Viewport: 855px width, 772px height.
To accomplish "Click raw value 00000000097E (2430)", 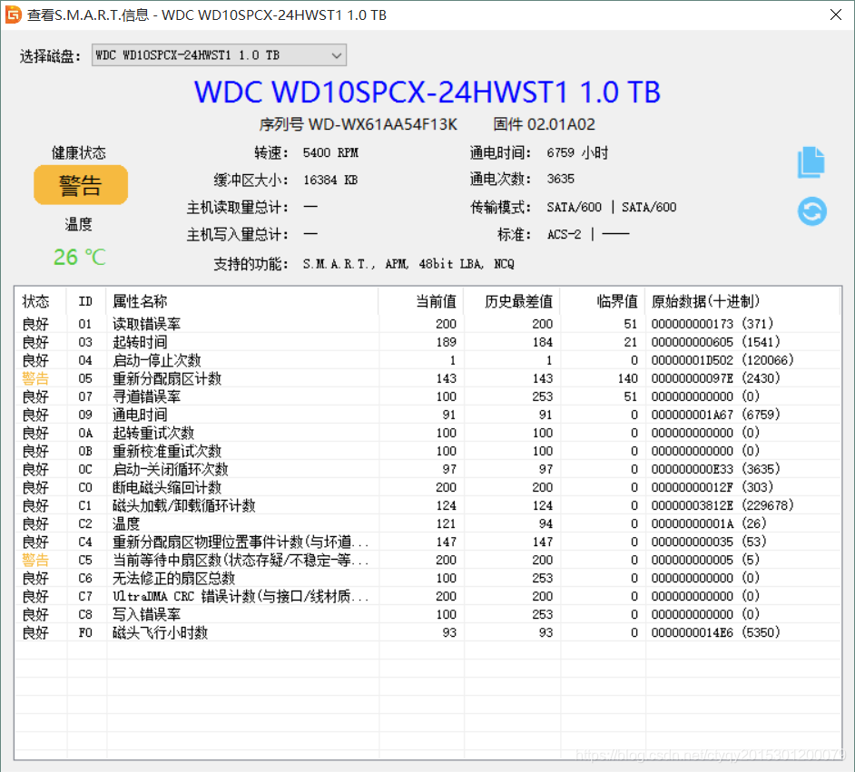I will (x=715, y=378).
